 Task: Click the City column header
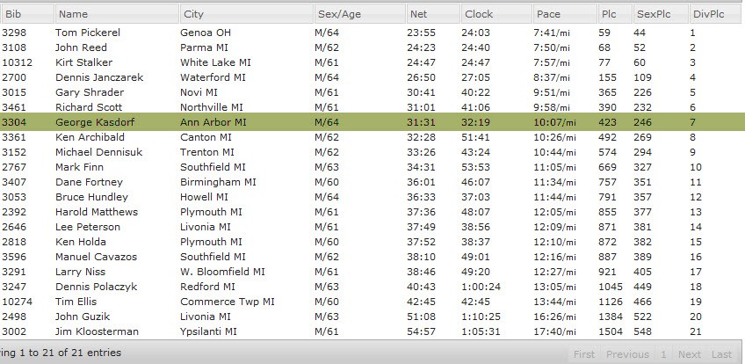click(x=246, y=14)
